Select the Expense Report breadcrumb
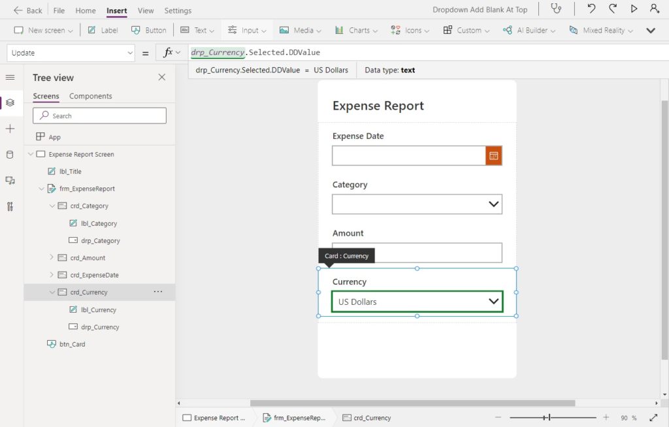The image size is (669, 427). click(x=214, y=418)
